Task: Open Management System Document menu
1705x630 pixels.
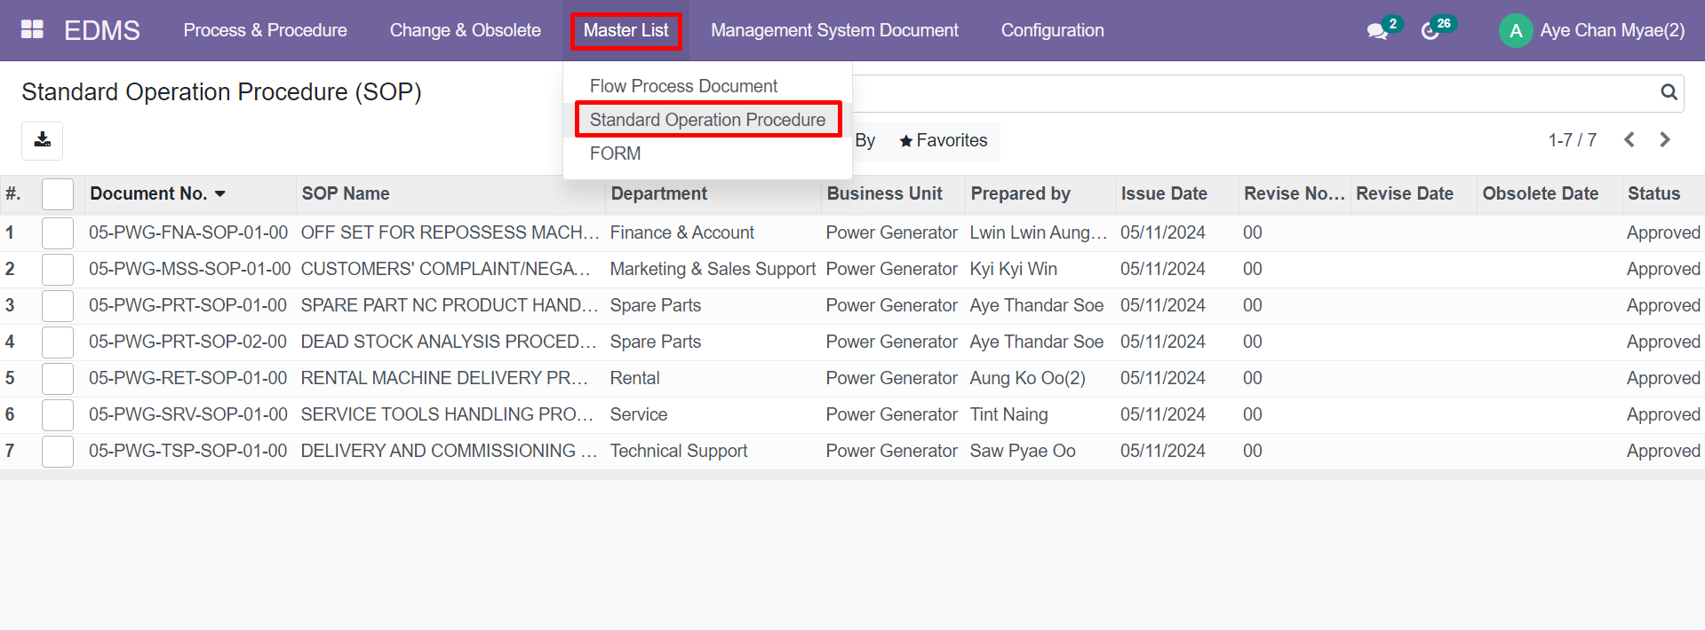Action: (x=834, y=30)
